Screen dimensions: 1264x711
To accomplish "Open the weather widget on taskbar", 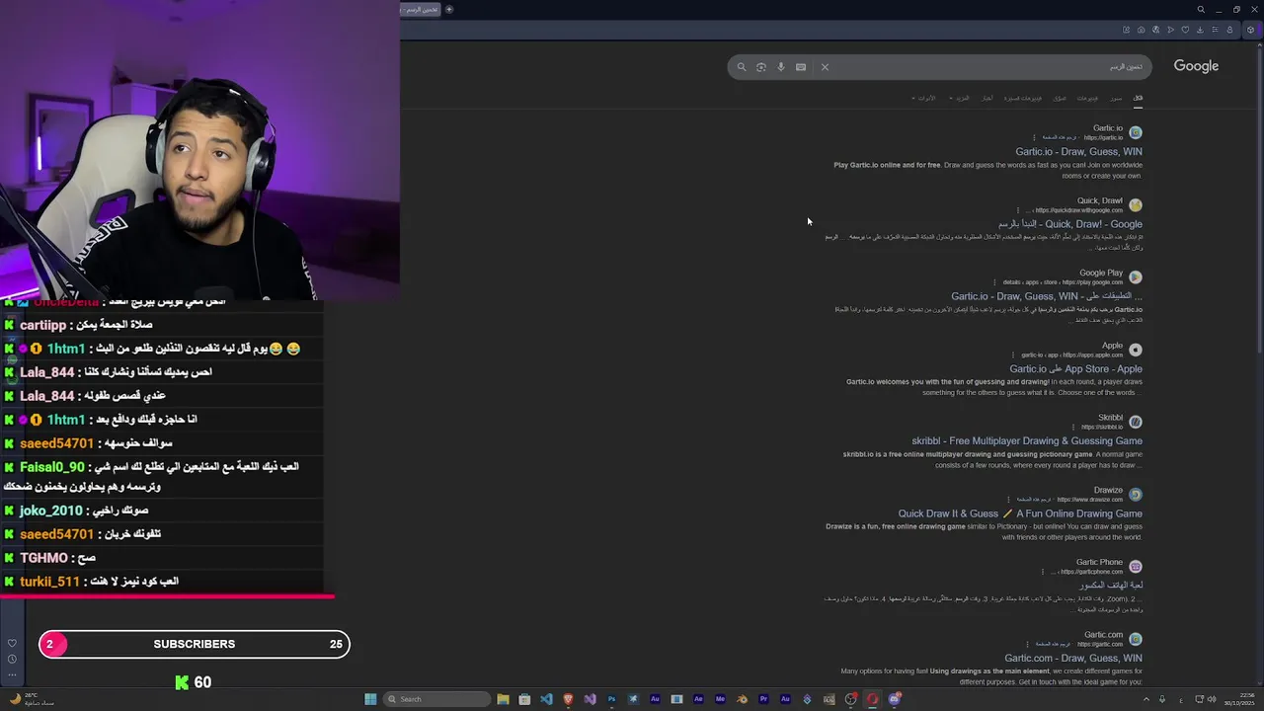I will tap(32, 699).
